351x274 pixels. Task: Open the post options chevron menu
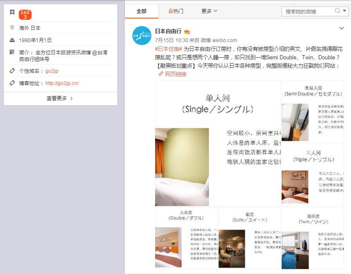click(341, 28)
